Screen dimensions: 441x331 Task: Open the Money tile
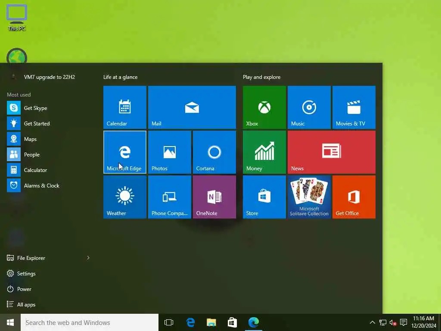click(264, 152)
